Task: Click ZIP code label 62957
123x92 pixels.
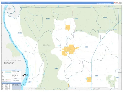Action: 29,82
